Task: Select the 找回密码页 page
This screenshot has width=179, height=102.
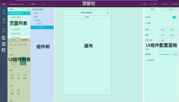Action: click(x=16, y=30)
